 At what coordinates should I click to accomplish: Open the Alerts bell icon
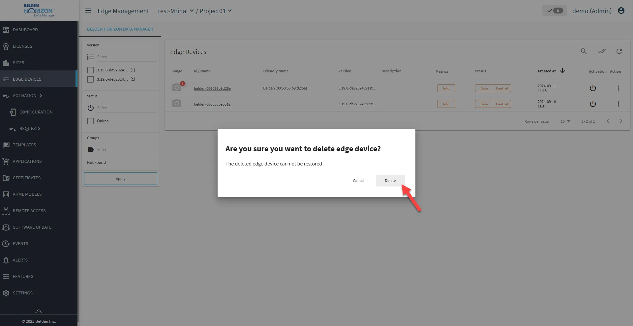(6, 260)
